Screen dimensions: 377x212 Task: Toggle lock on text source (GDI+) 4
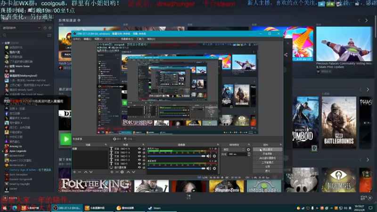pyautogui.click(x=144, y=152)
